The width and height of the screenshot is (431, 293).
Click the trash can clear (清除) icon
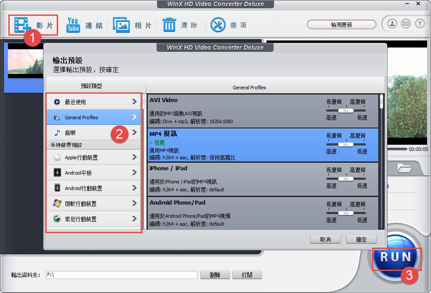click(169, 25)
